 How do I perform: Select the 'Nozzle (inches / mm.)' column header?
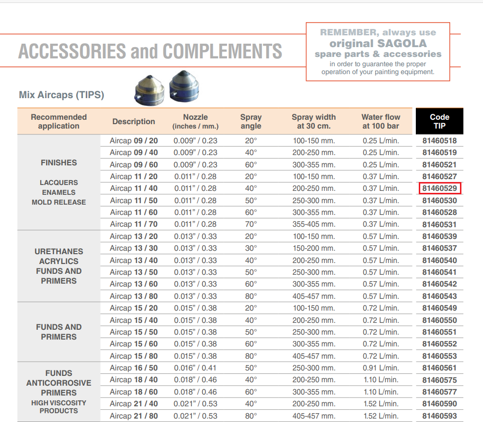pos(196,122)
